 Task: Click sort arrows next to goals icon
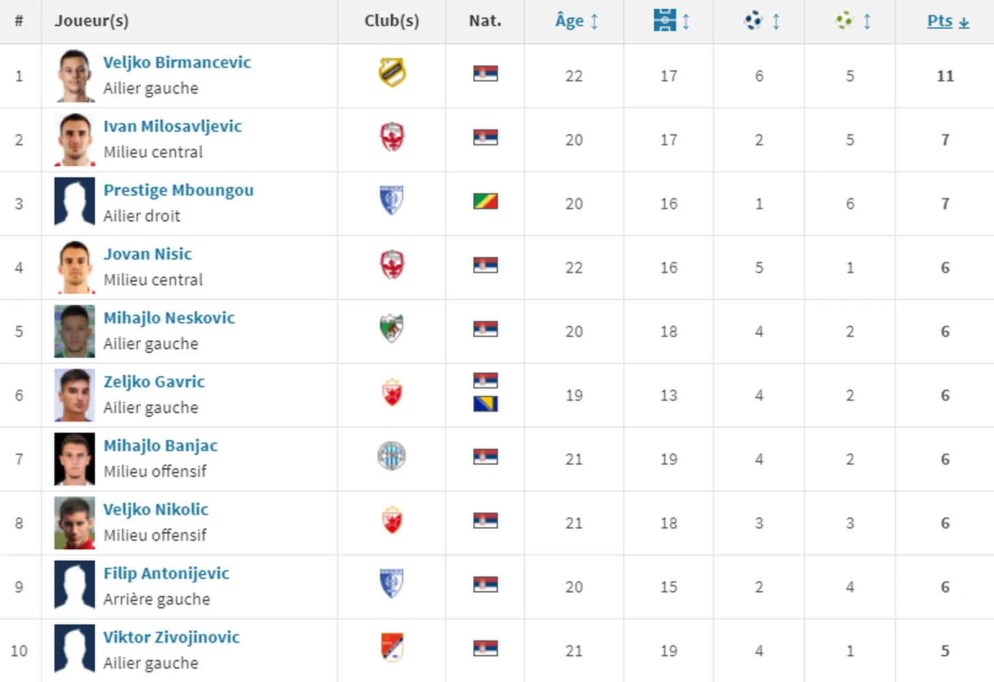(776, 21)
